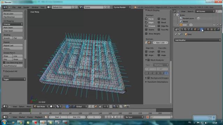Toggle limit selection to visible icon
Viewport: 223px width, 125px height.
(x=100, y=107)
